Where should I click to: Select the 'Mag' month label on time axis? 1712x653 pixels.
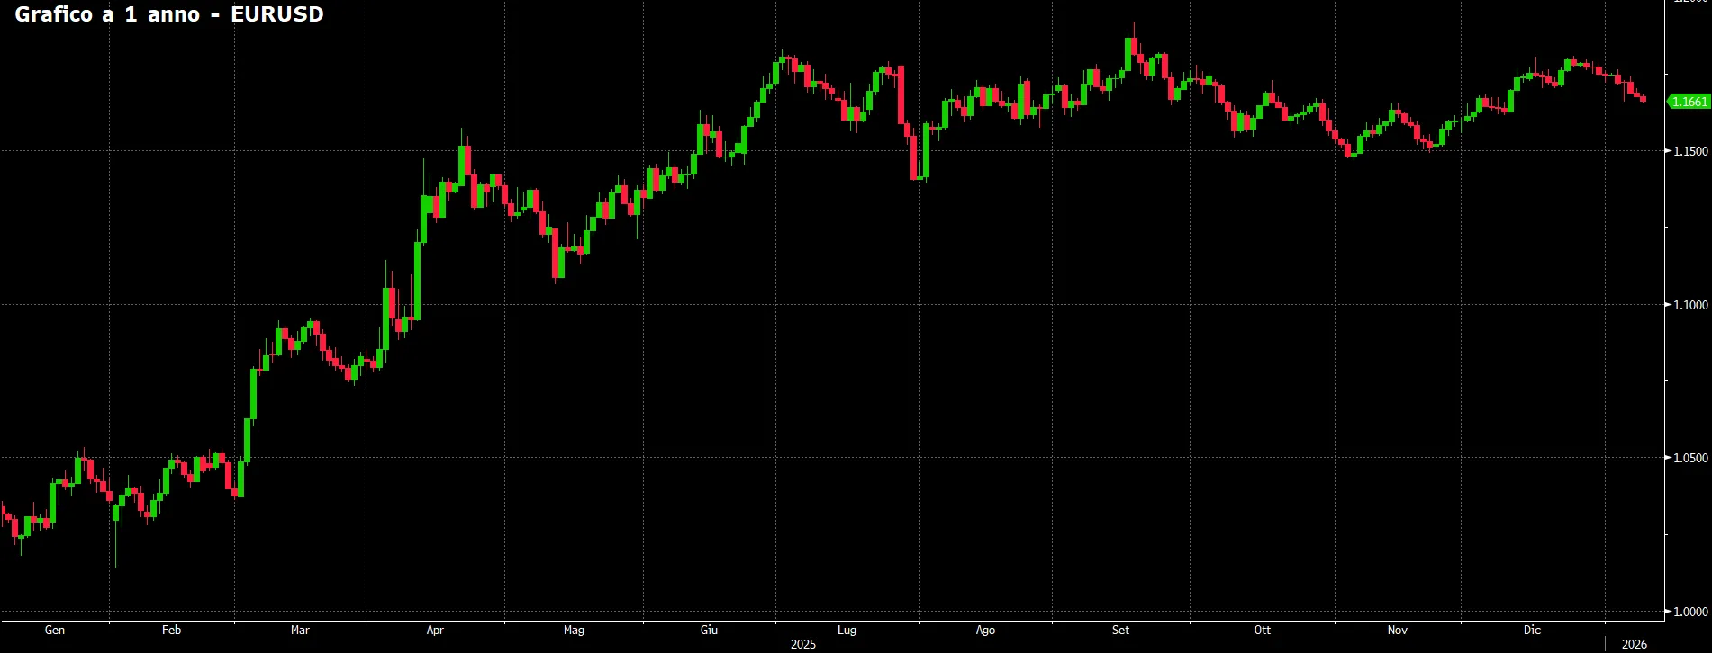[574, 630]
